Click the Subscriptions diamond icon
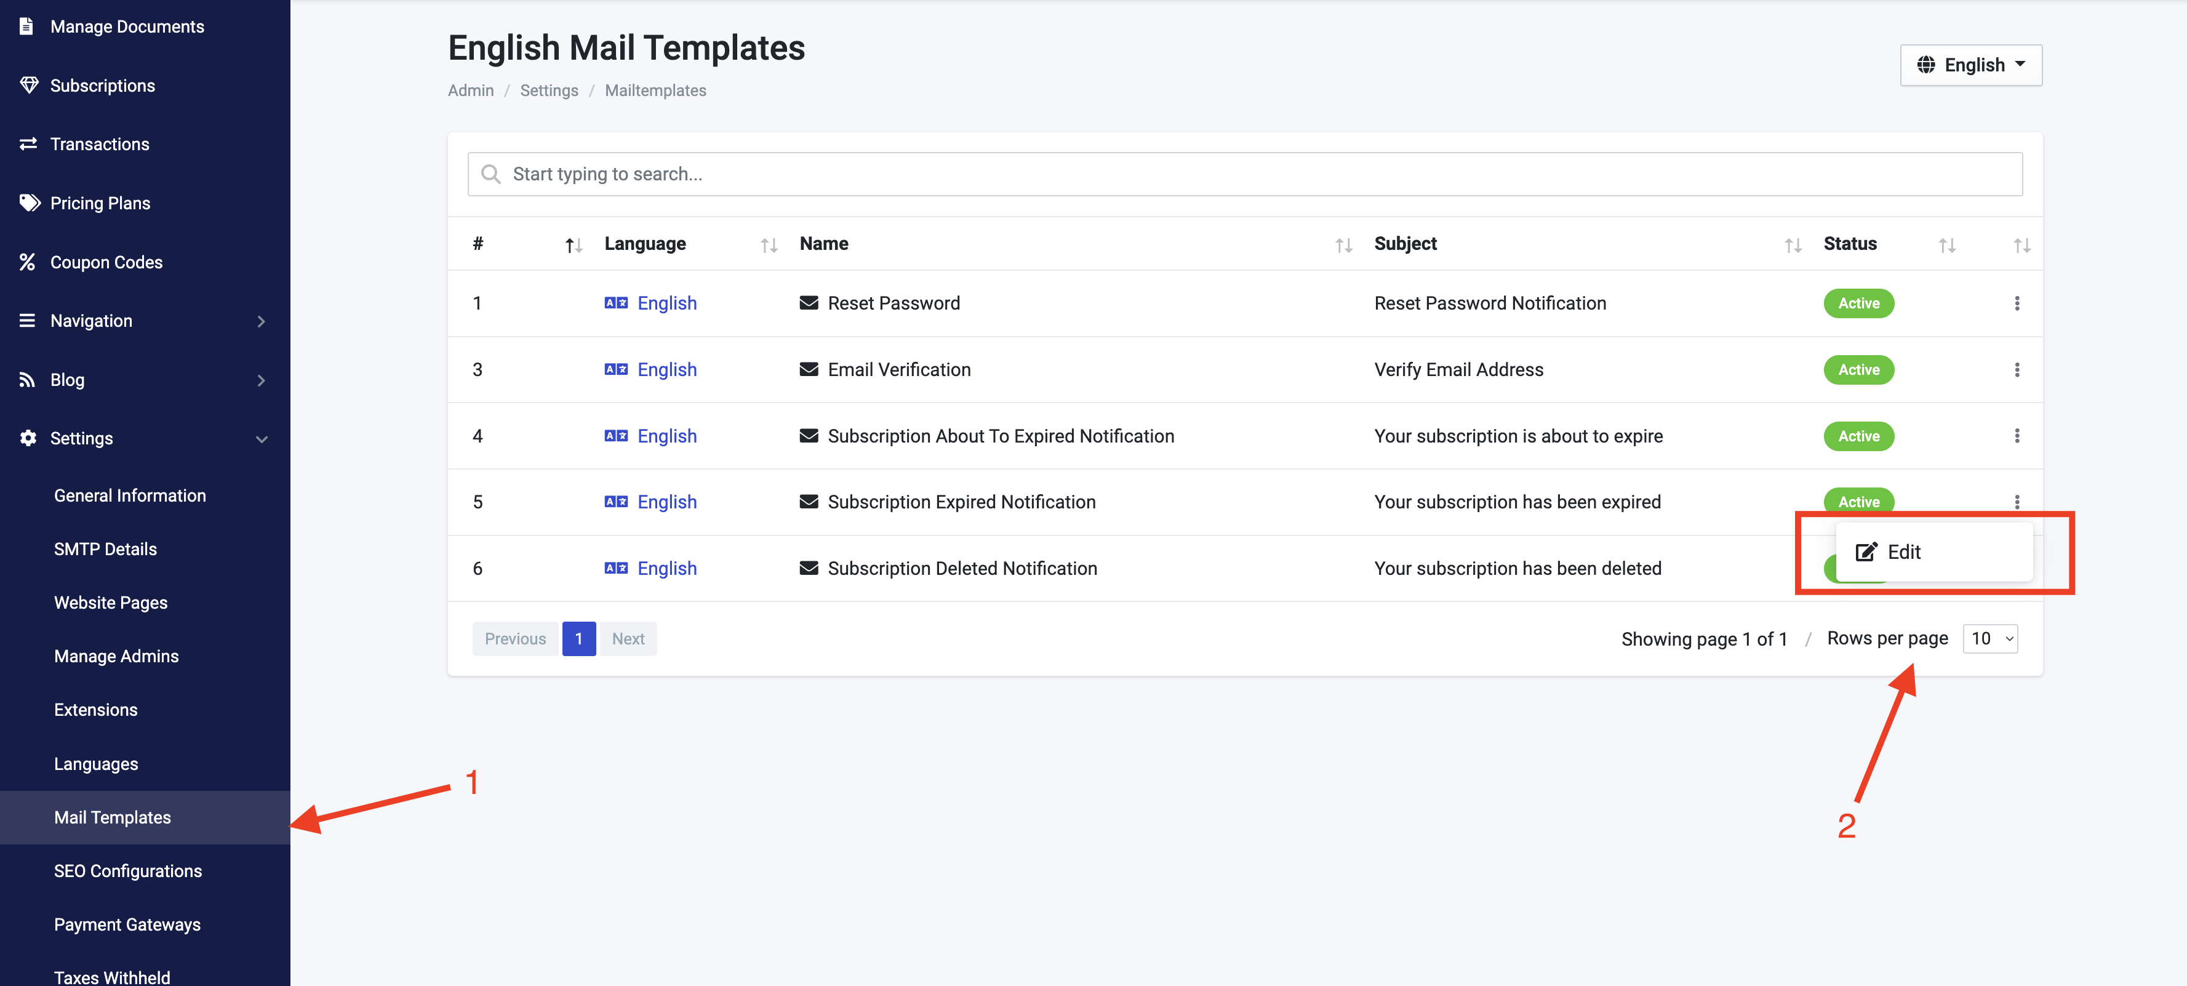 pos(29,85)
